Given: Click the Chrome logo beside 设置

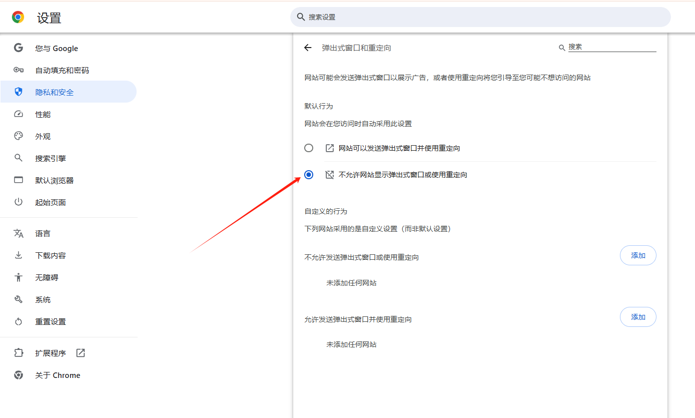Looking at the screenshot, I should (18, 18).
